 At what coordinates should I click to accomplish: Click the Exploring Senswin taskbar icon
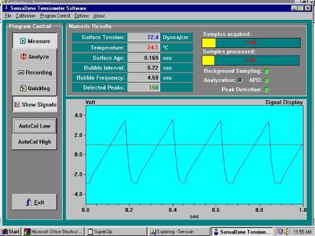(x=153, y=232)
